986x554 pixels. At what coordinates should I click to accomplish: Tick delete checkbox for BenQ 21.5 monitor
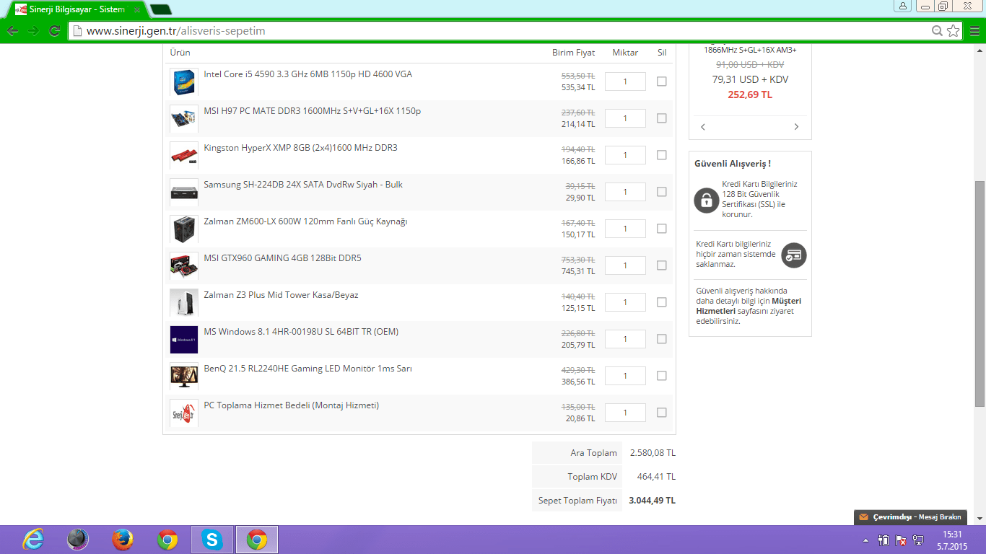[x=661, y=376]
